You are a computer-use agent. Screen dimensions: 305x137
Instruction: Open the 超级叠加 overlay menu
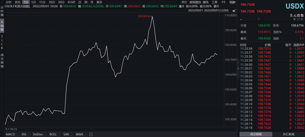(x=195, y=2)
